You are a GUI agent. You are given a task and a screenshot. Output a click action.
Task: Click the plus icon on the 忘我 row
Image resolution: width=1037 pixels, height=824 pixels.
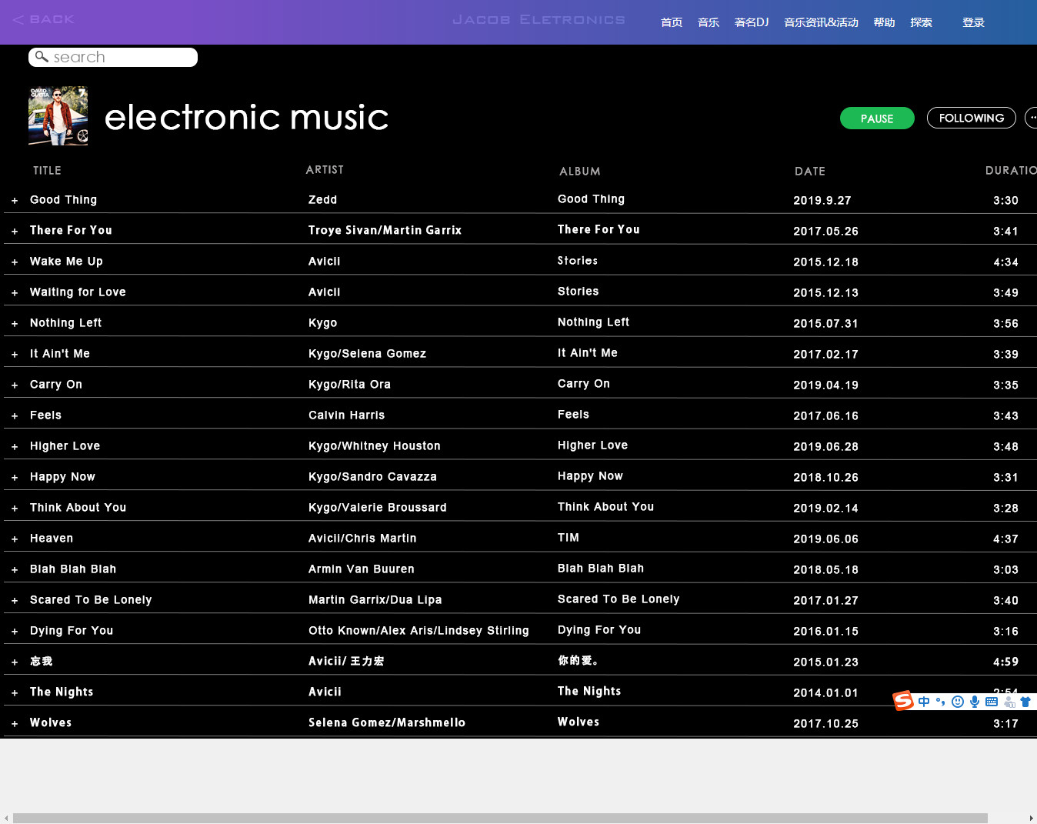click(x=15, y=662)
